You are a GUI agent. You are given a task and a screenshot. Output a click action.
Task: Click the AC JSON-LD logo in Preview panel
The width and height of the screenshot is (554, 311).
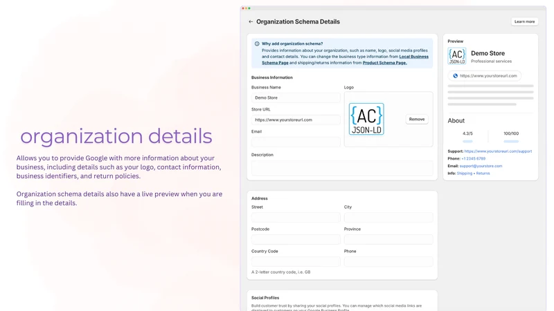[457, 56]
